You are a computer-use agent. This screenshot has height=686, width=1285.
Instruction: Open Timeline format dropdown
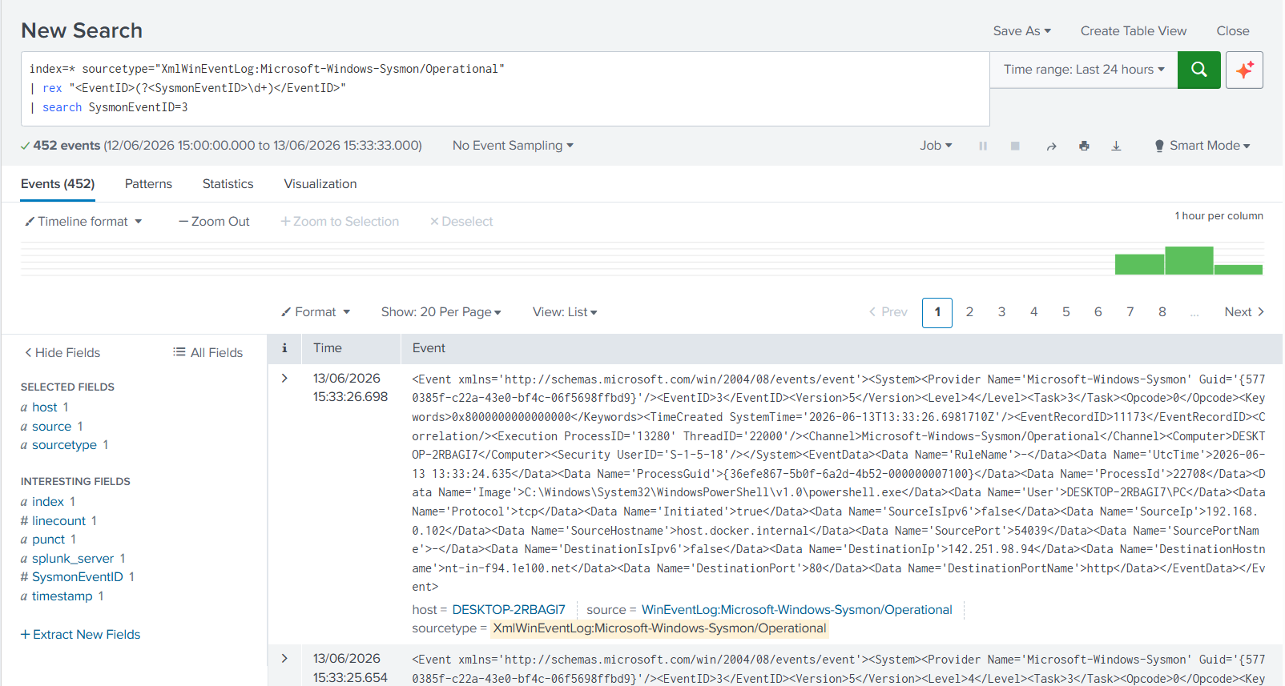coord(83,222)
